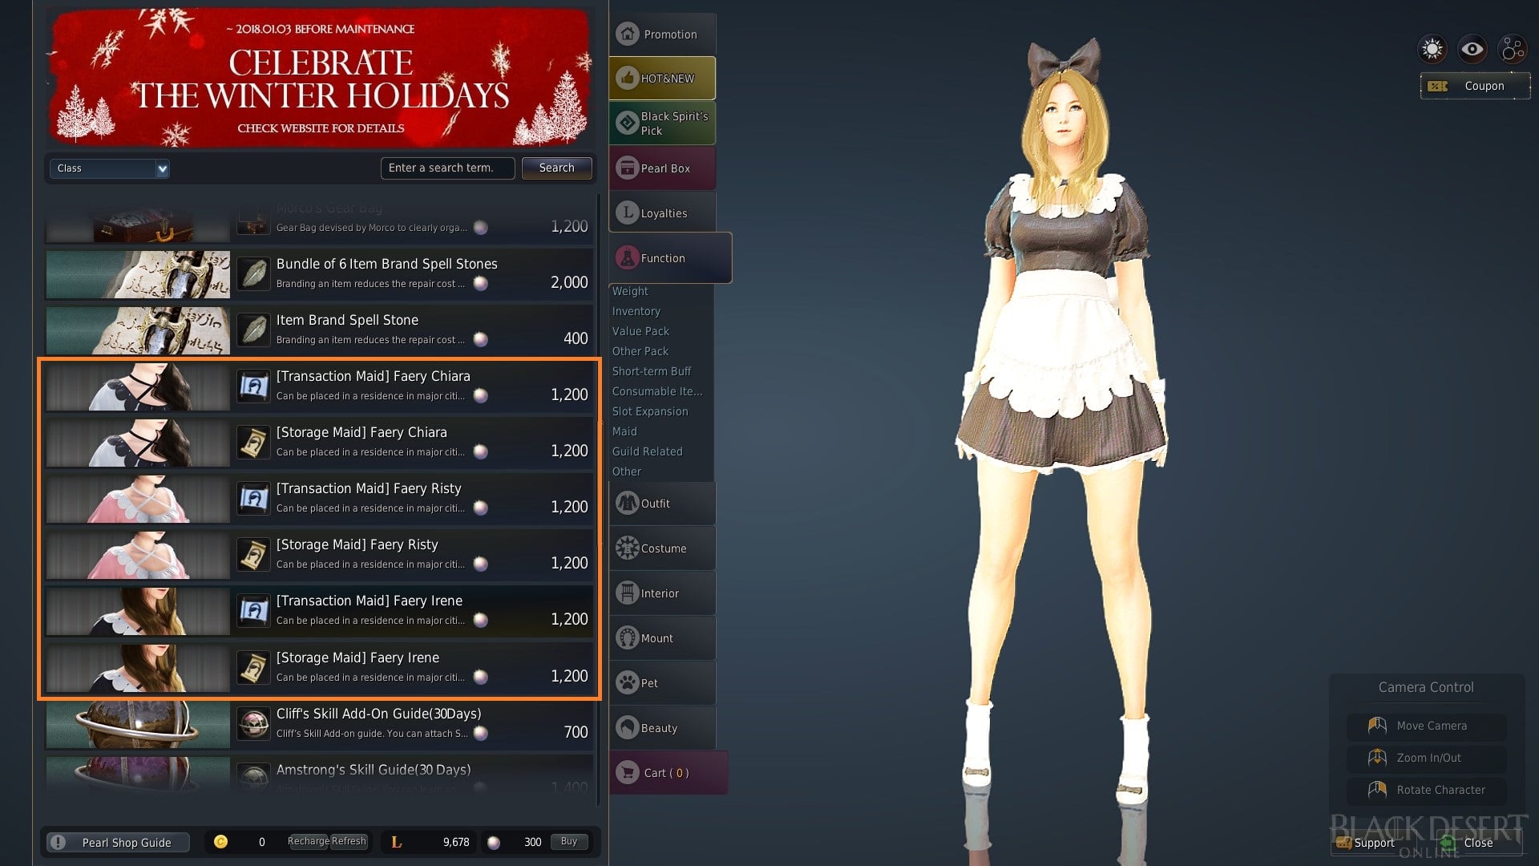View the Loyalties shop

tap(661, 212)
